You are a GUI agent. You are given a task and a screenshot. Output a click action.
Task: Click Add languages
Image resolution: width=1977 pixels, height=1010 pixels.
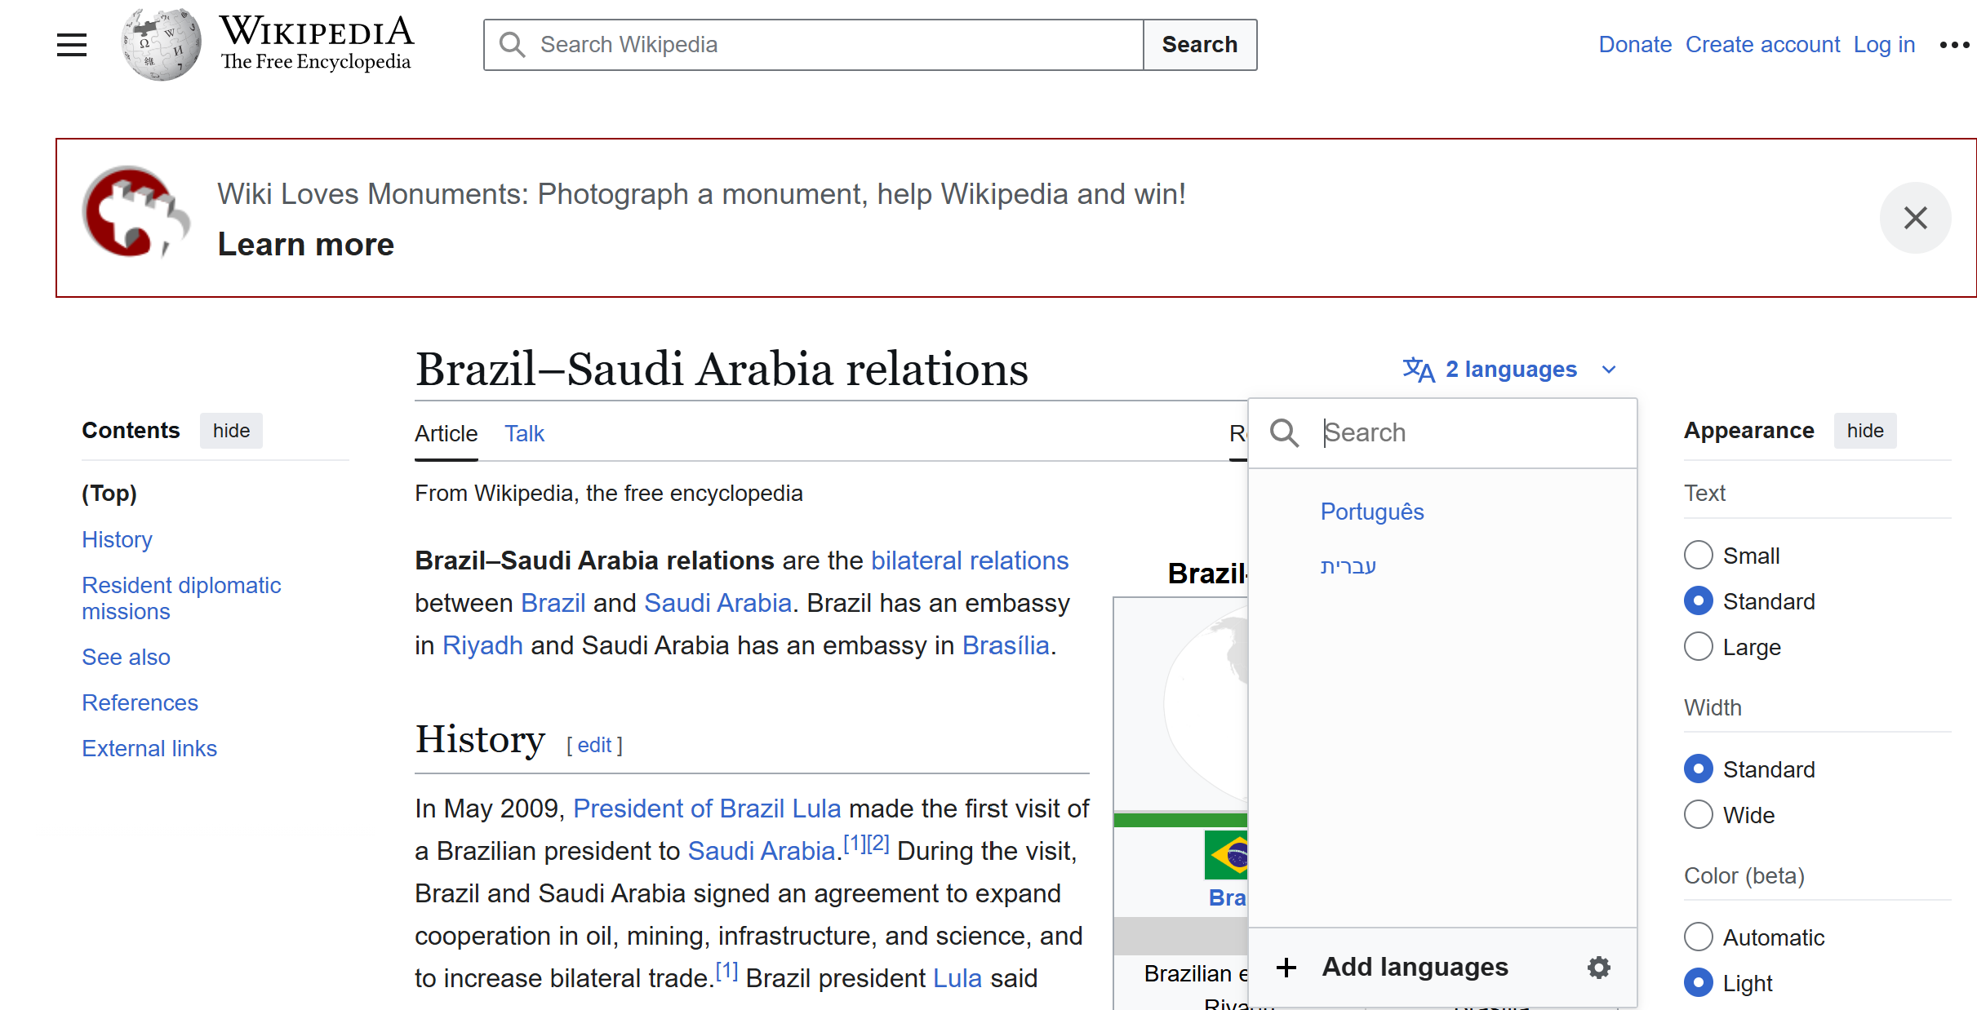point(1415,968)
